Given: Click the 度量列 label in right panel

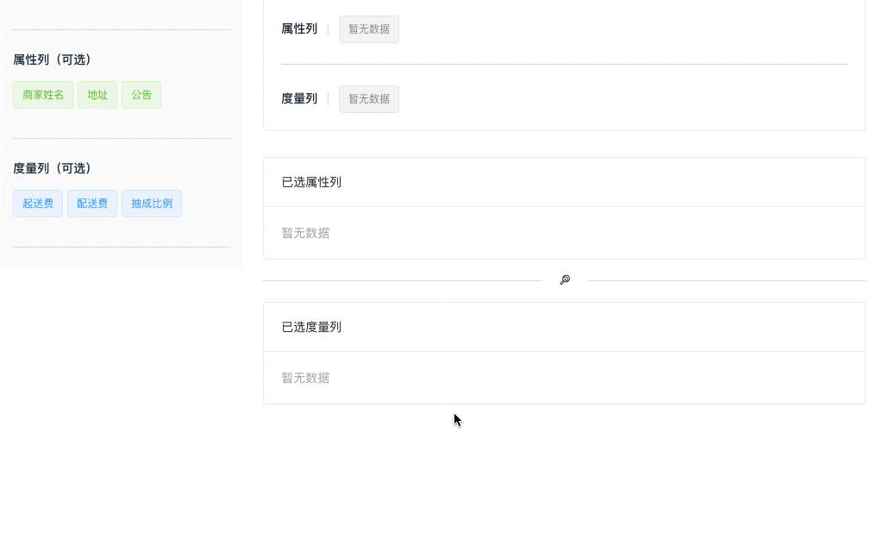Looking at the screenshot, I should tap(298, 98).
